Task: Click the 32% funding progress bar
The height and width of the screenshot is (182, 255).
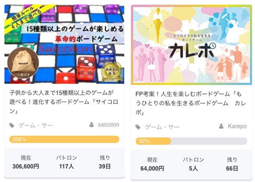Action: (191, 141)
